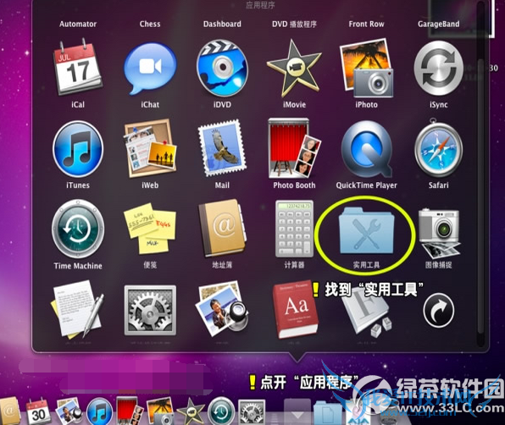Click the Front Row label
Image resolution: width=505 pixels, height=425 pixels.
367,24
